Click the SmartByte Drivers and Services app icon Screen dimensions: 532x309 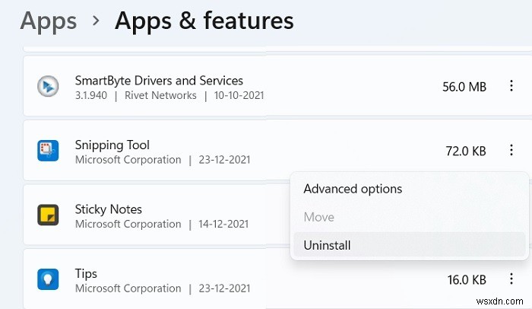[x=48, y=86]
